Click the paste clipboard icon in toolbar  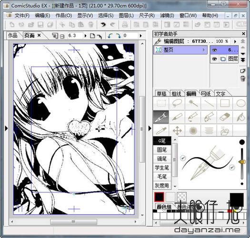[x=81, y=25]
